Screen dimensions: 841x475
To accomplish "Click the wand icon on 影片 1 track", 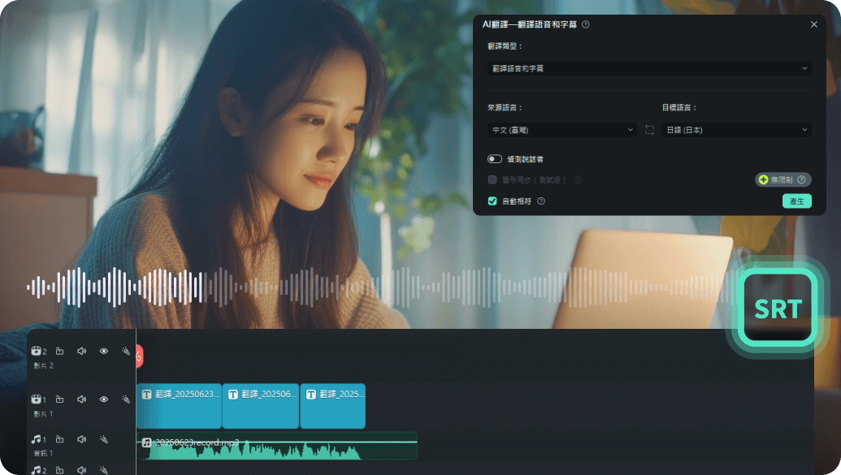I will pos(125,399).
